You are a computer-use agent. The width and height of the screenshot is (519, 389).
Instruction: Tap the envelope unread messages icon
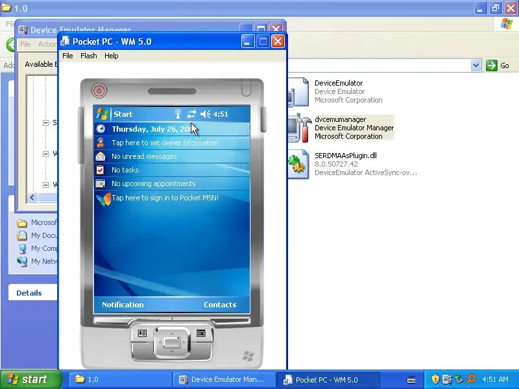(101, 156)
